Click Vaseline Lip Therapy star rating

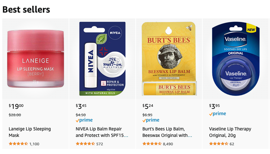(218, 144)
